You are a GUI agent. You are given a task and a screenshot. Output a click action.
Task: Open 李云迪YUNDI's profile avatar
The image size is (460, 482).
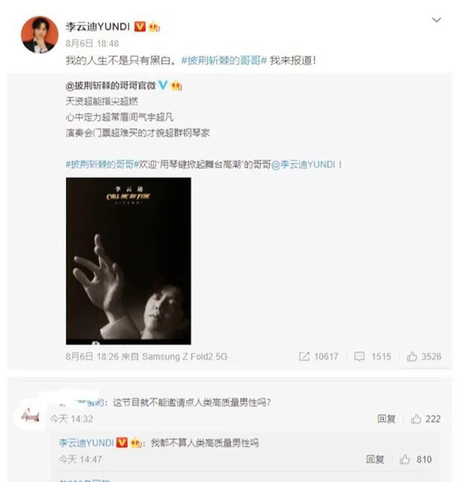click(40, 34)
